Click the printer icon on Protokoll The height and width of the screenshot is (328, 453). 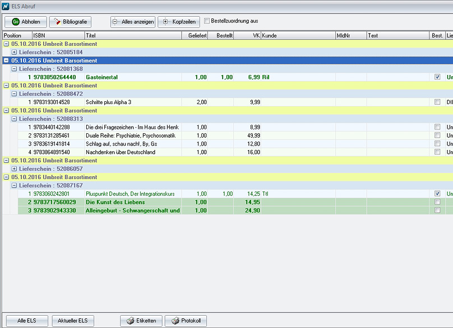click(x=175, y=321)
